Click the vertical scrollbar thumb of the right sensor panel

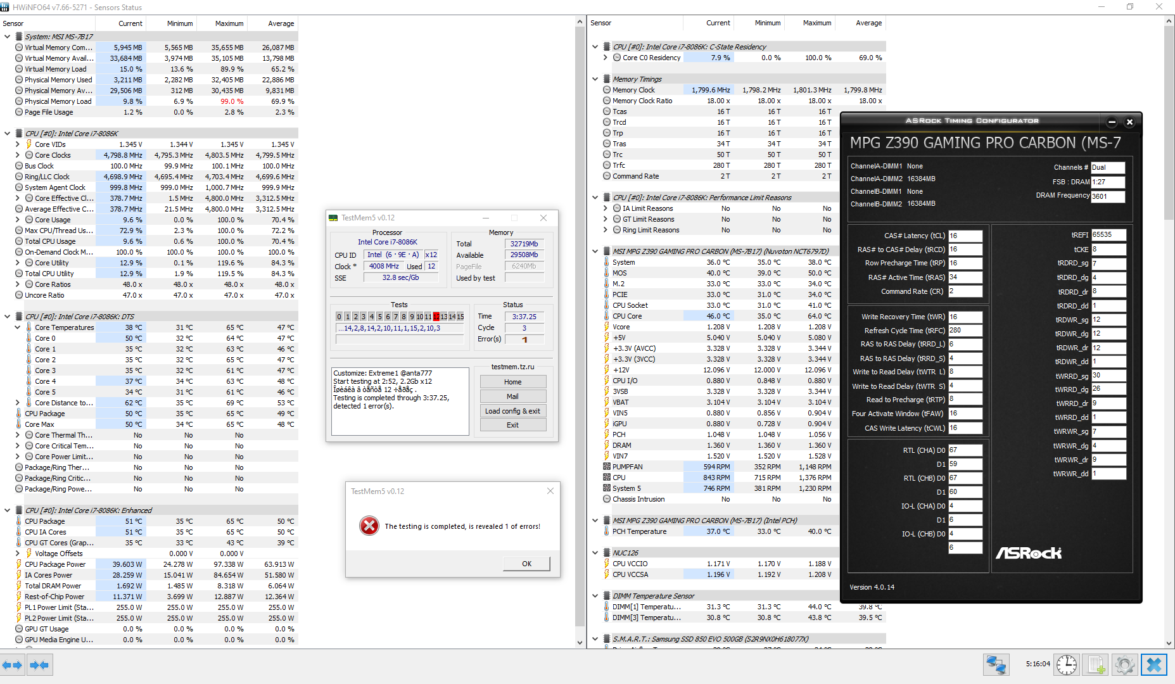(x=1169, y=124)
